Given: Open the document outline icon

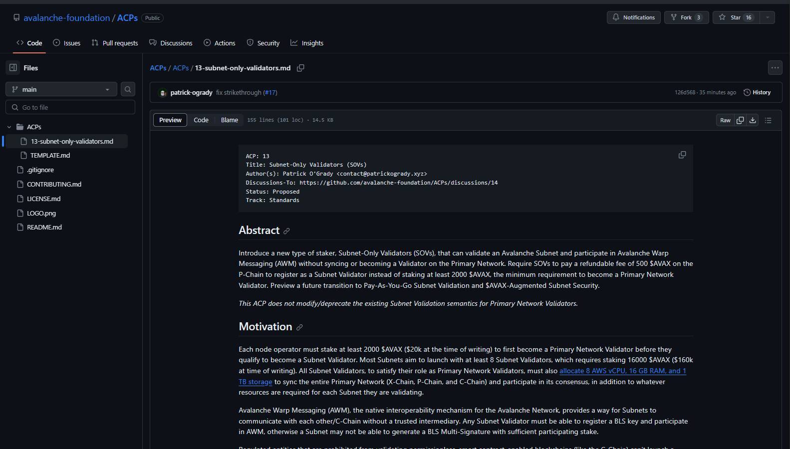Looking at the screenshot, I should click(768, 120).
